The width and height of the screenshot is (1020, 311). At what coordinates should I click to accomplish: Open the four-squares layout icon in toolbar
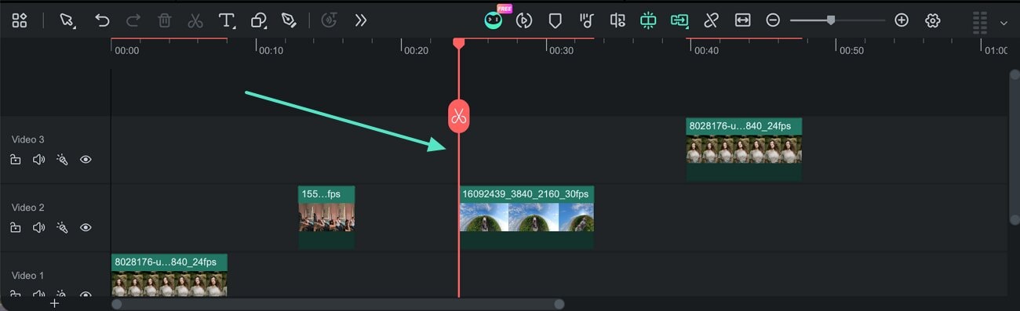click(x=20, y=21)
